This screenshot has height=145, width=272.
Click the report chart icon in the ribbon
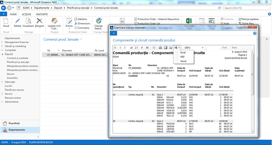pyautogui.click(x=122, y=21)
